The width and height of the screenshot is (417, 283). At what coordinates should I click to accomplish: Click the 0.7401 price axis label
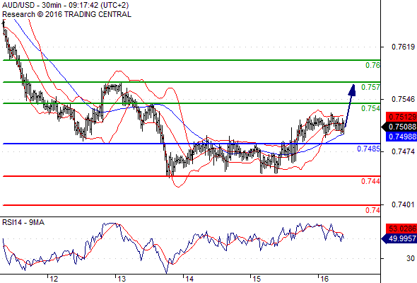(403, 204)
